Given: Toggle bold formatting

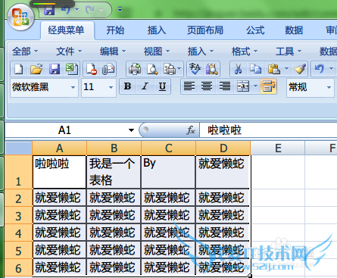Looking at the screenshot, I should (128, 86).
